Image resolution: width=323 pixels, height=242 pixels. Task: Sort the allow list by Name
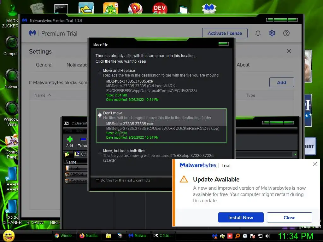point(43,95)
